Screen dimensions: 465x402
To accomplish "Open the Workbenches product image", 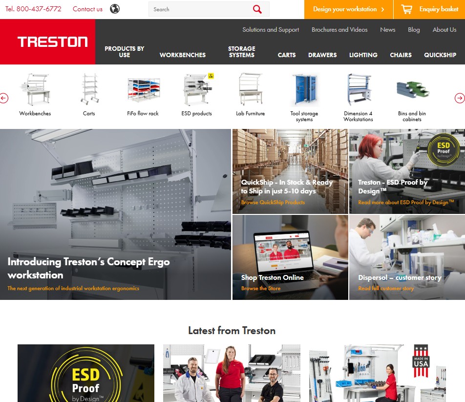I will [35, 89].
